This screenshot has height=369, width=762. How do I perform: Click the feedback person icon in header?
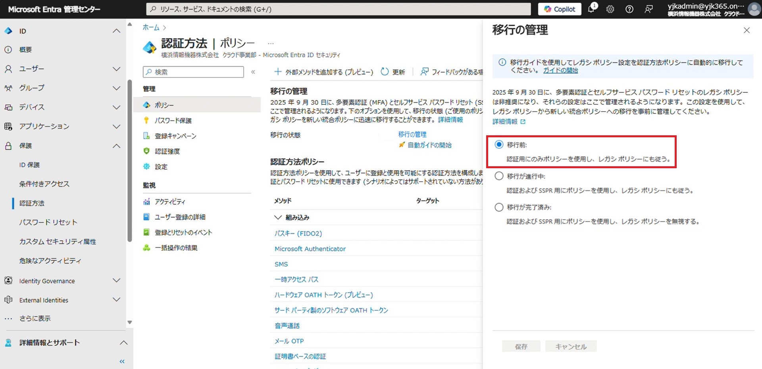pos(648,9)
